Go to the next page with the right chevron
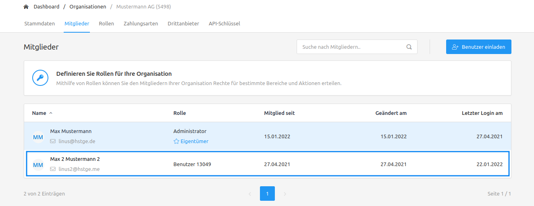534x206 pixels. tap(285, 194)
